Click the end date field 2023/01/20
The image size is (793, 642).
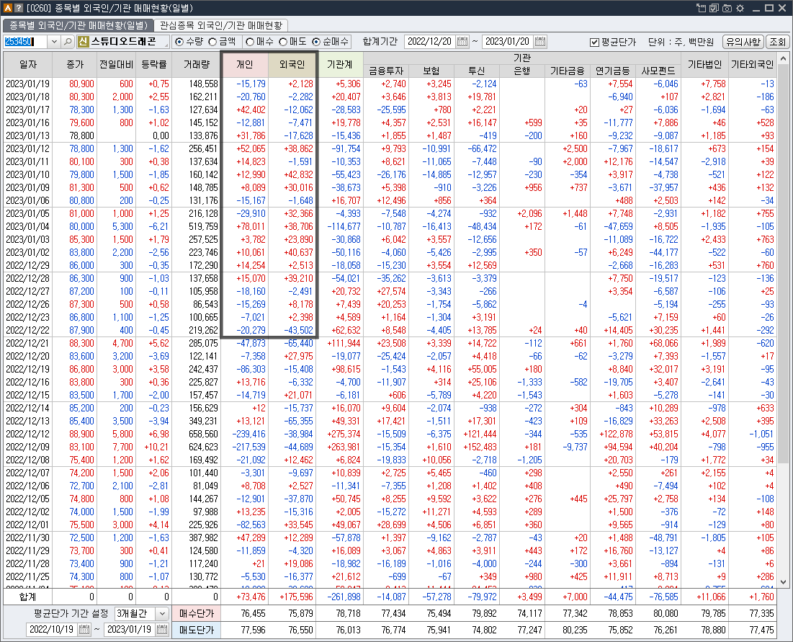click(x=508, y=42)
